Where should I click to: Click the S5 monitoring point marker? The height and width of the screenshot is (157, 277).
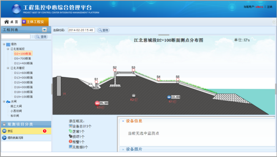point(178,79)
